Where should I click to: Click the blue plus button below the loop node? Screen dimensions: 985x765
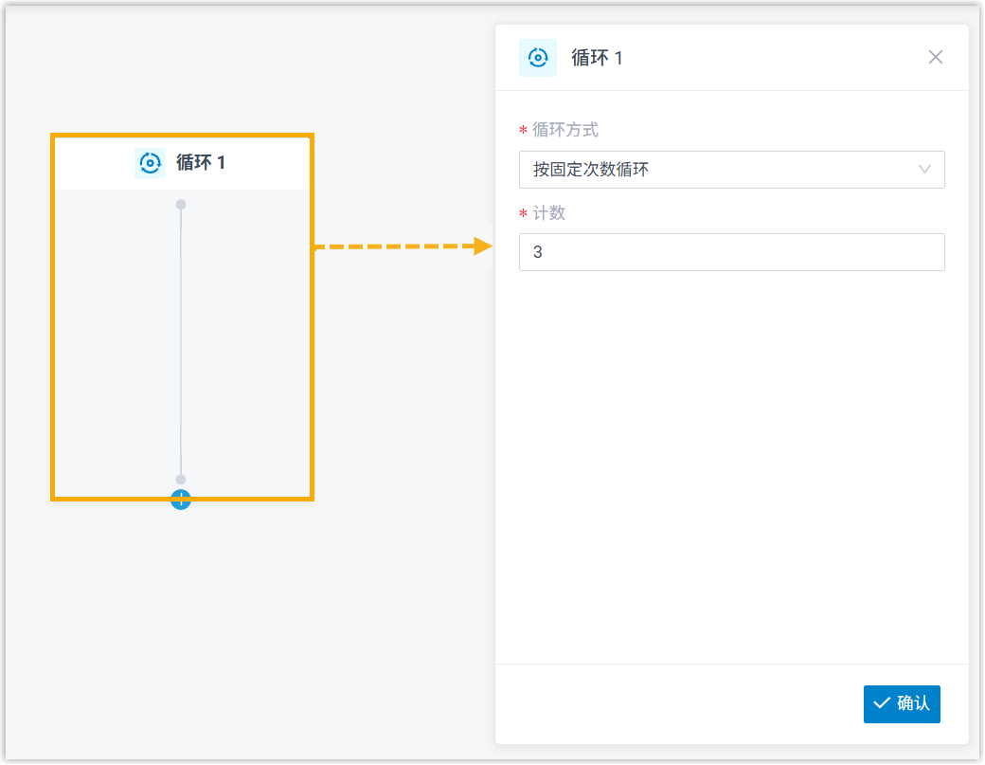point(181,500)
